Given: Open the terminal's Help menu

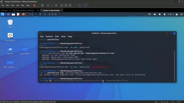Looking at the screenshot, I should [70, 36].
